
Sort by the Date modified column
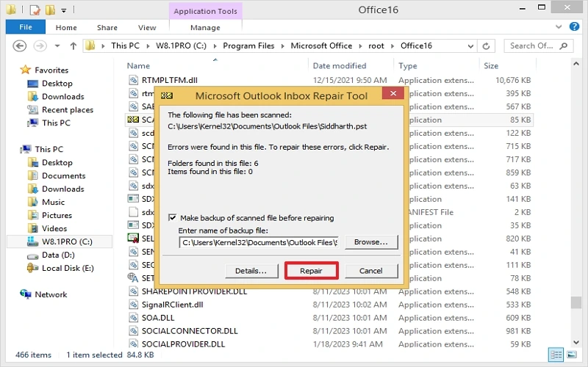tap(340, 65)
